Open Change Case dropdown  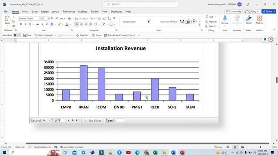[63, 18]
